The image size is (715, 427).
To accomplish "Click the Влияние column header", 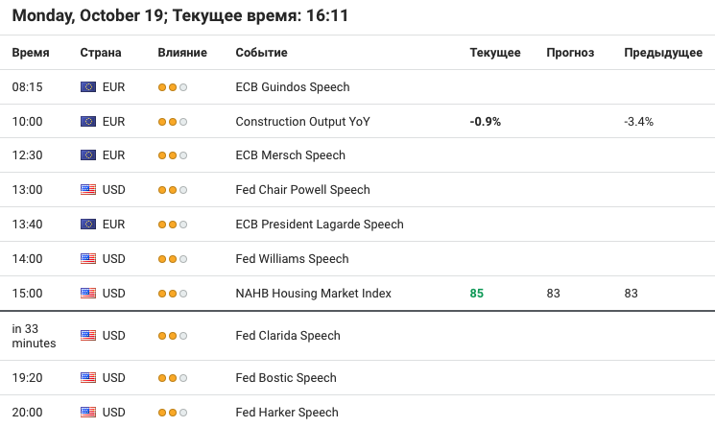I will coord(182,53).
